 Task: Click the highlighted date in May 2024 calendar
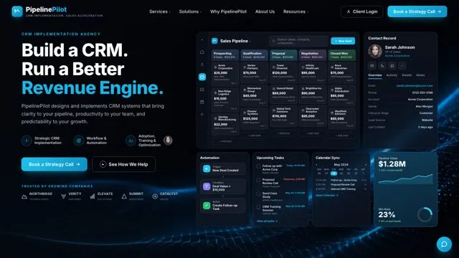pos(333,173)
